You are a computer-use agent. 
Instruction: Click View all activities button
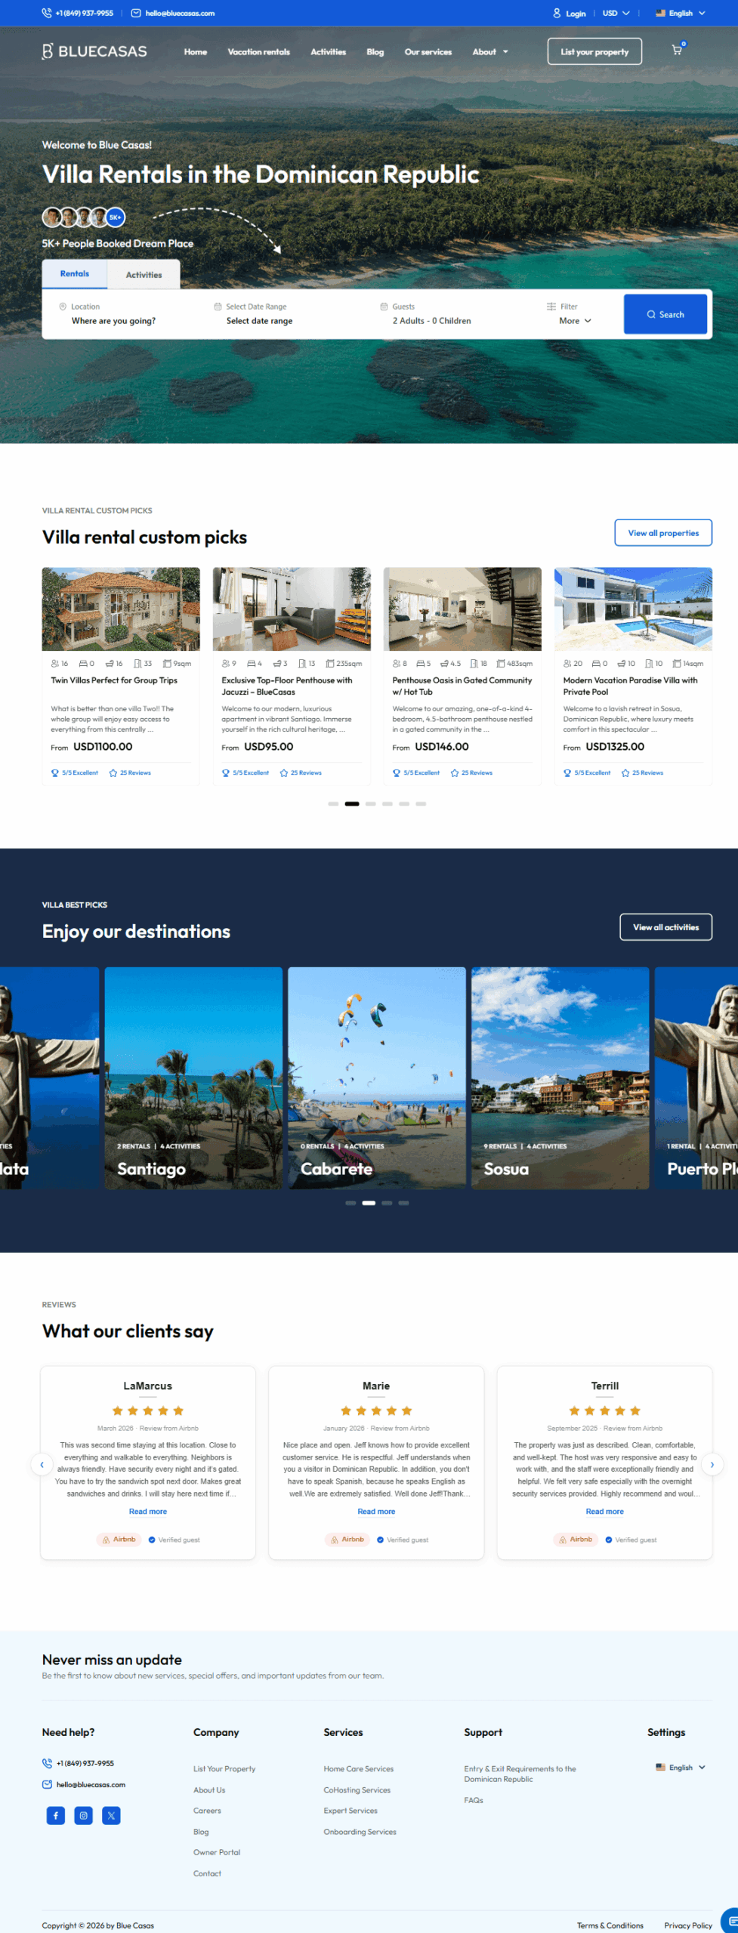pyautogui.click(x=665, y=927)
